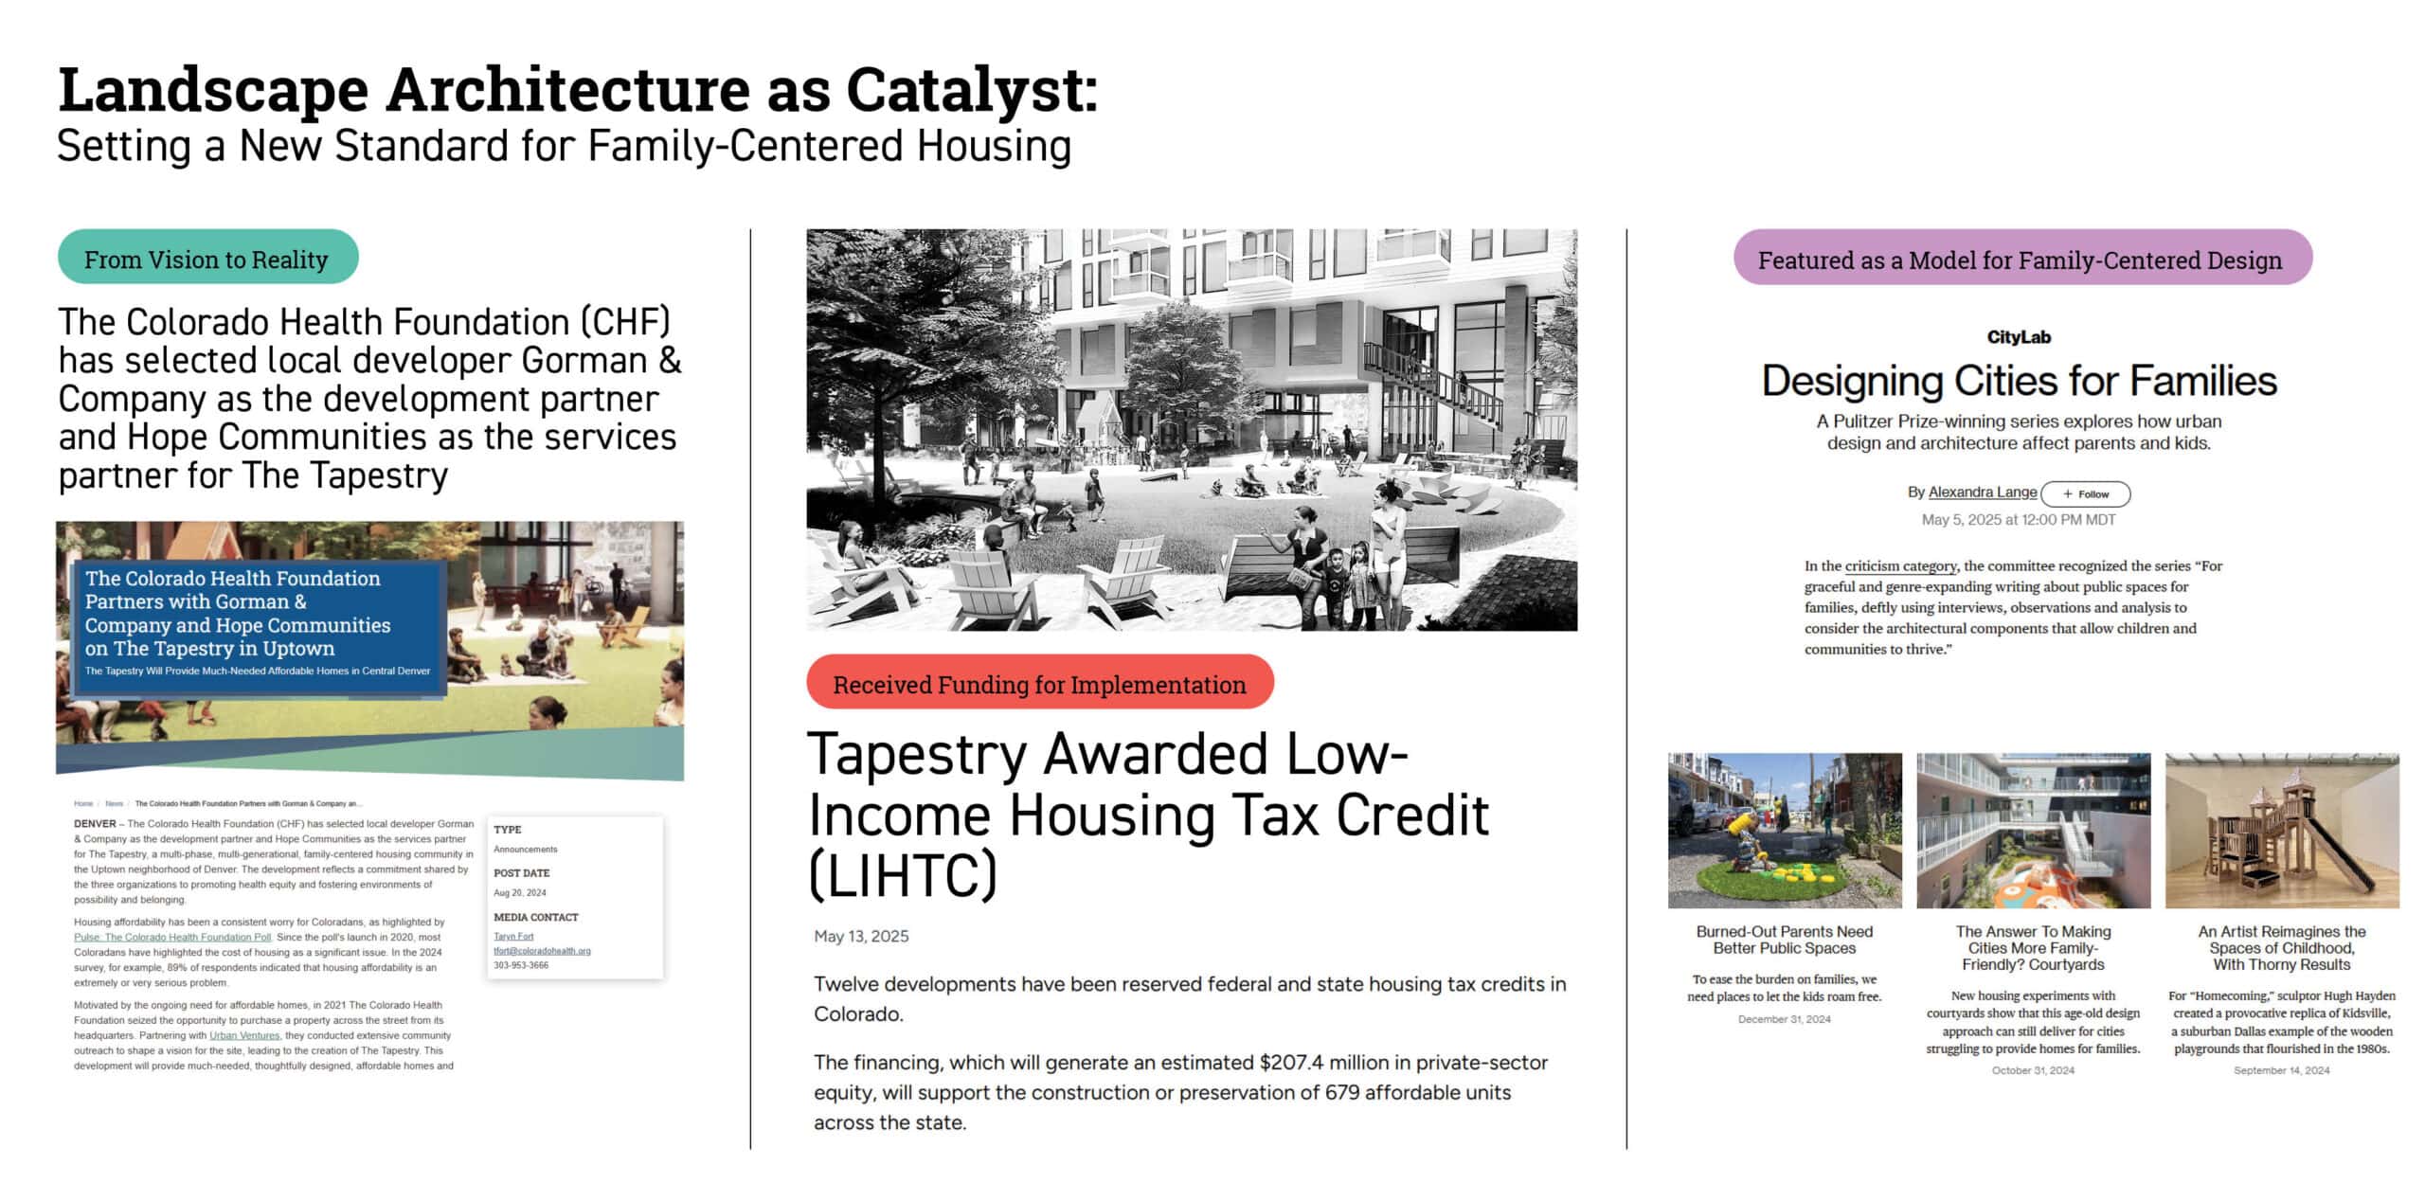Open the Alexandra Lange author link
2425x1183 pixels.
click(1982, 492)
